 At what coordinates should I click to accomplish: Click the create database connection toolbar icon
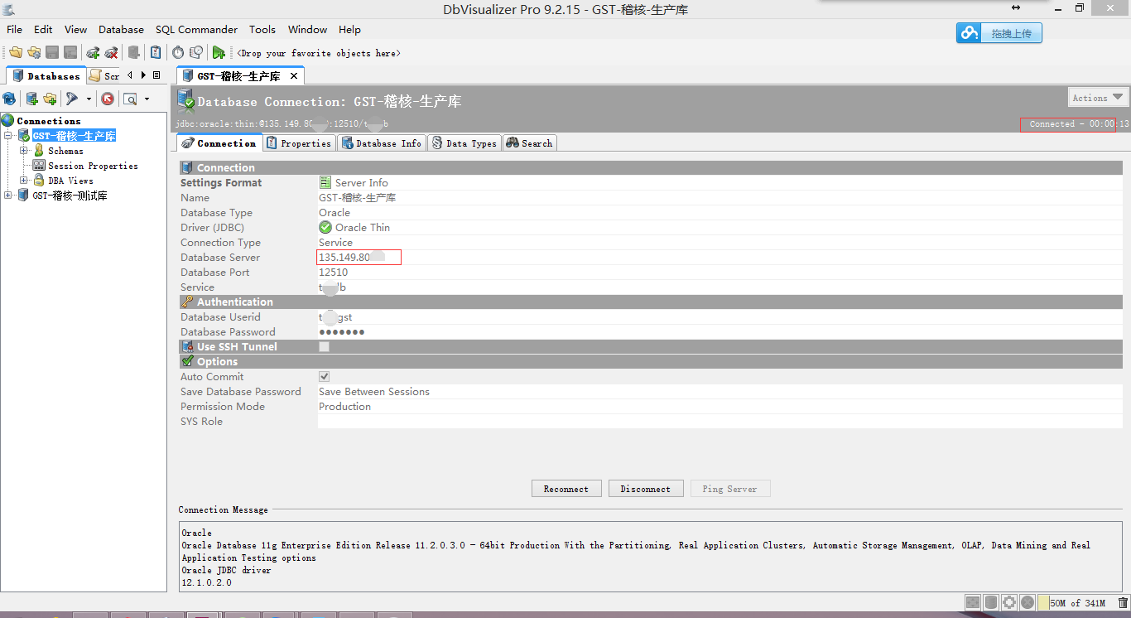[x=93, y=52]
